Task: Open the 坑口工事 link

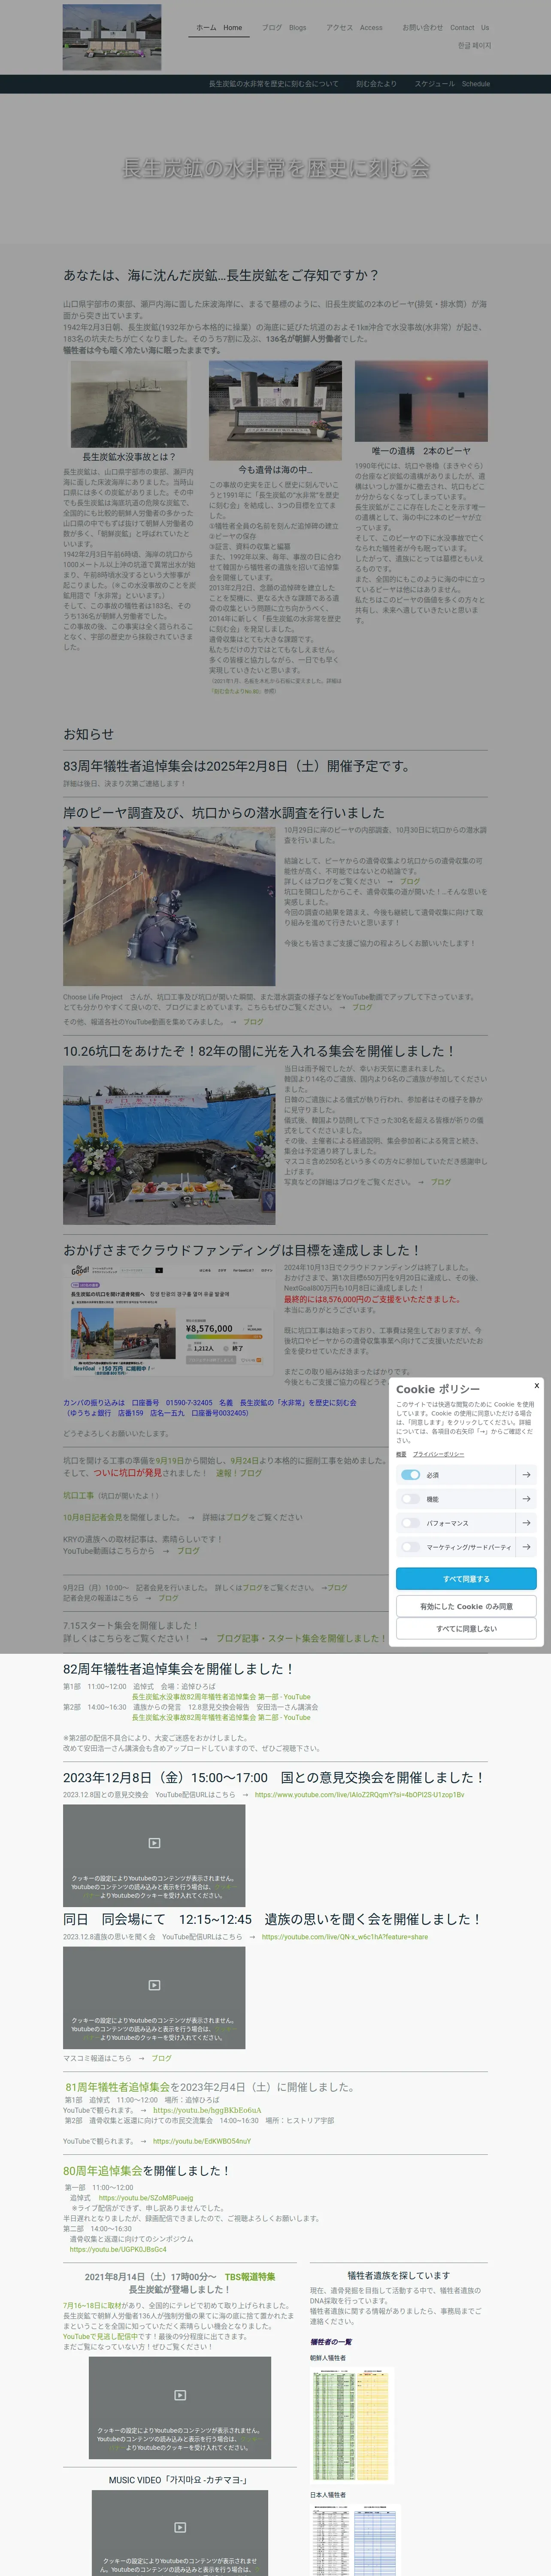Action: click(x=78, y=1496)
